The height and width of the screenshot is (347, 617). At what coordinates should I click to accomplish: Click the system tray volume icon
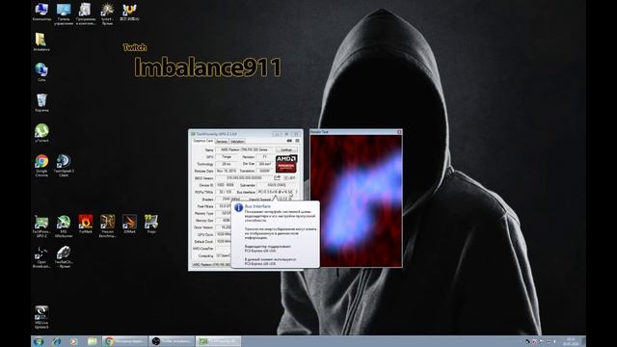pyautogui.click(x=555, y=342)
